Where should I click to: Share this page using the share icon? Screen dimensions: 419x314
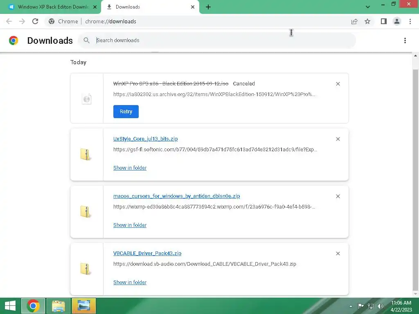pos(354,21)
